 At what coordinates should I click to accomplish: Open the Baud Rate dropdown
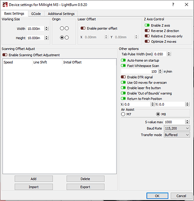pos(177,128)
